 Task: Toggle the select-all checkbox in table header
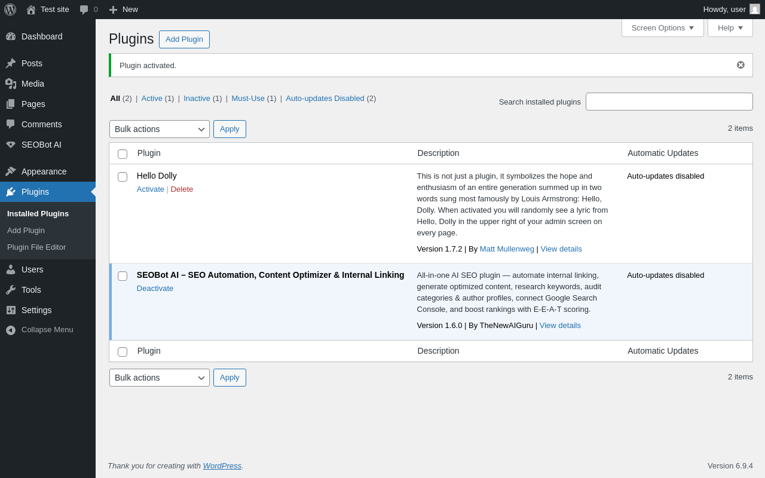123,154
